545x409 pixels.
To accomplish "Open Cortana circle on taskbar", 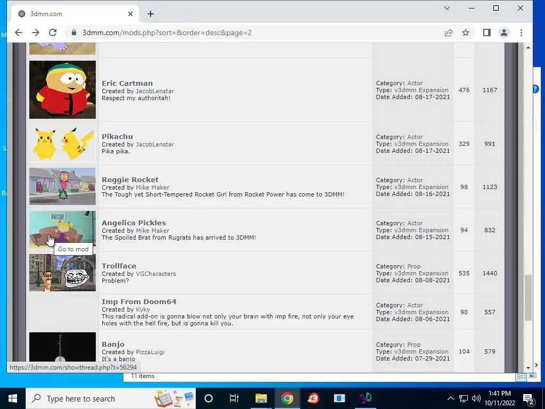I will click(x=209, y=398).
